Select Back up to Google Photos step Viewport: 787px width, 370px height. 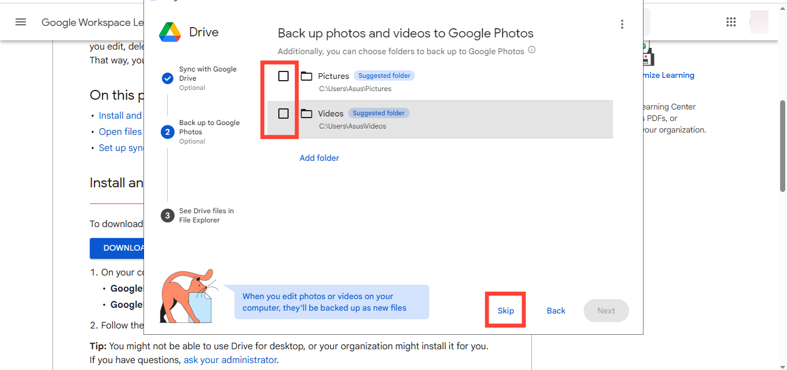(x=209, y=132)
